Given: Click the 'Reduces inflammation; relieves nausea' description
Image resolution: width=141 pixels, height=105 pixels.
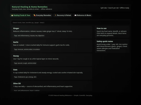Looking at the screenshot, I should coord(43,31).
